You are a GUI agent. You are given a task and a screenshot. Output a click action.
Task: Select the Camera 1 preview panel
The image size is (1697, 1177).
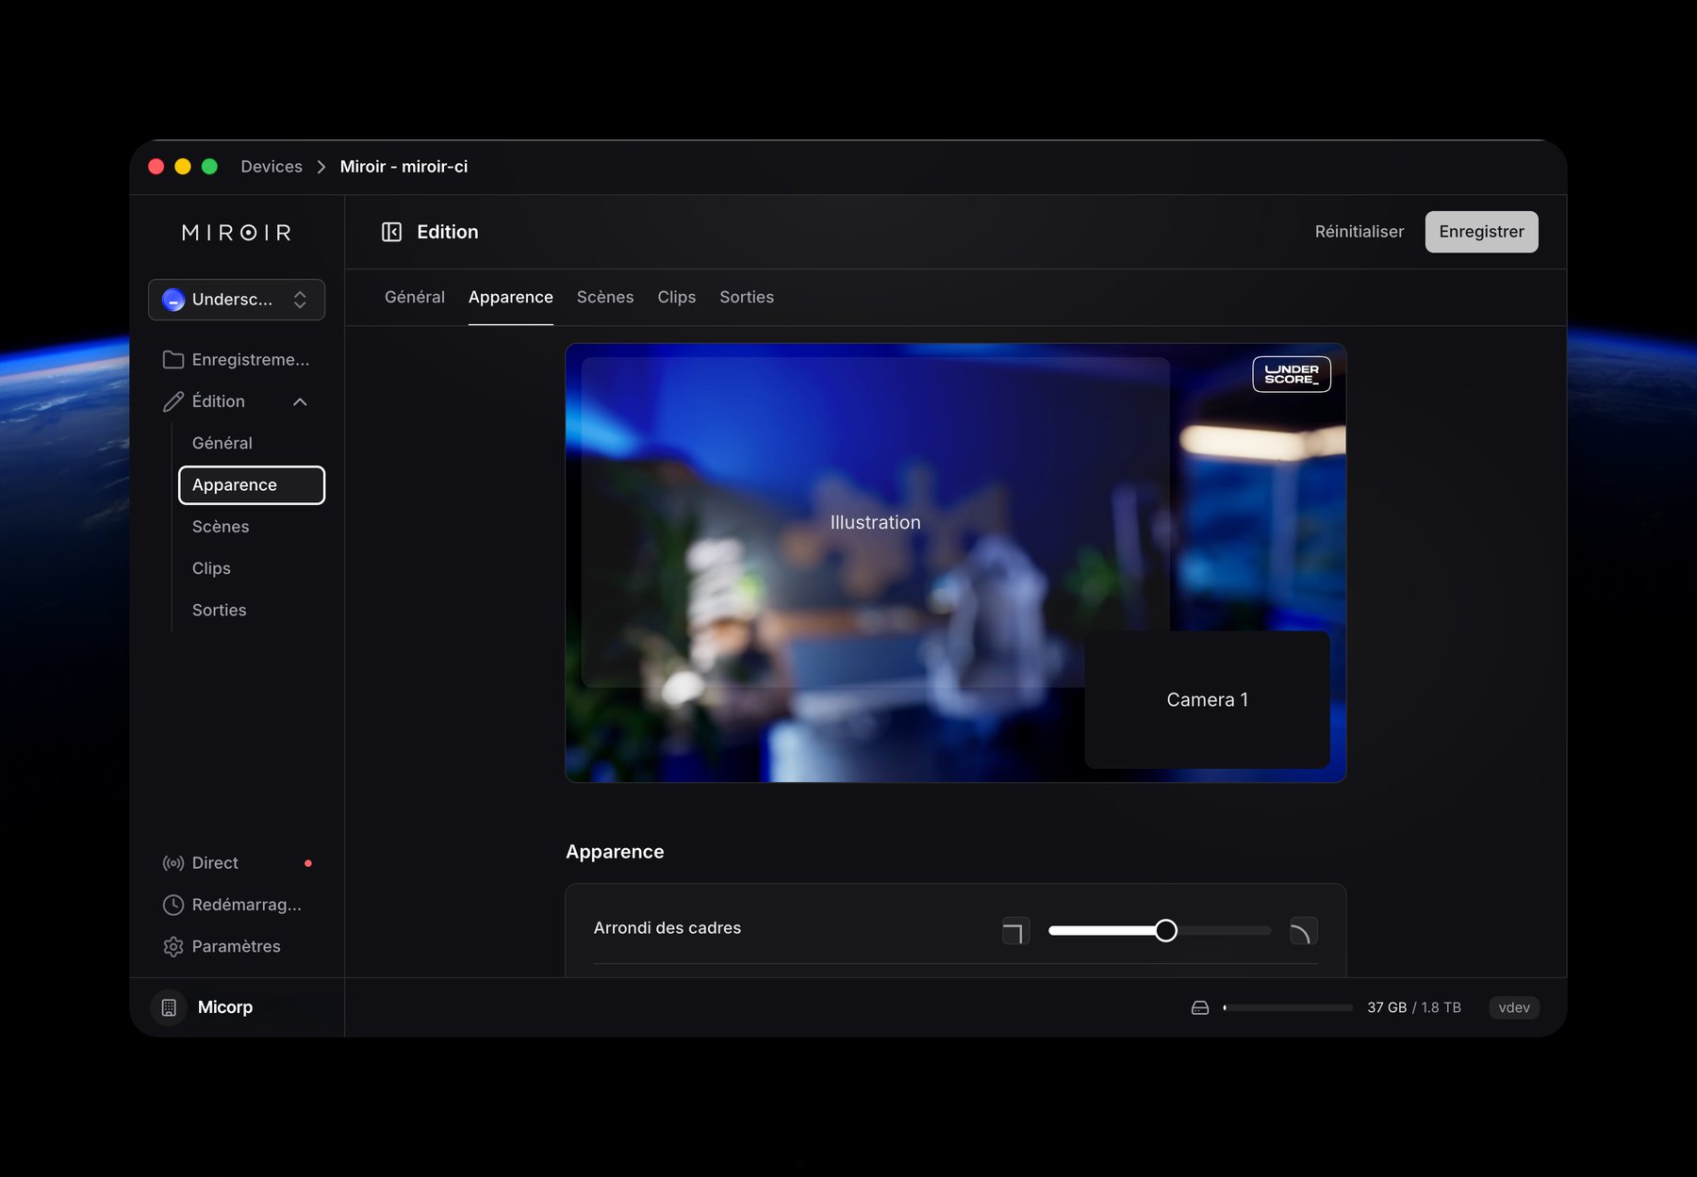coord(1207,699)
